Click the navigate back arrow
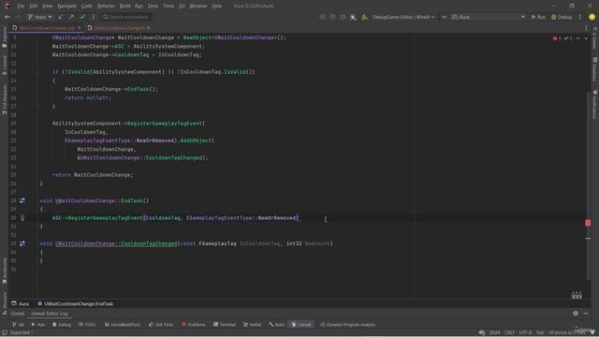The image size is (599, 337). click(7, 17)
